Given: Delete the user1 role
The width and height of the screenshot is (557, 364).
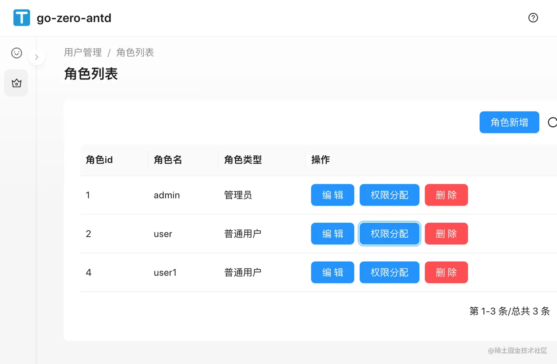Looking at the screenshot, I should coord(446,272).
